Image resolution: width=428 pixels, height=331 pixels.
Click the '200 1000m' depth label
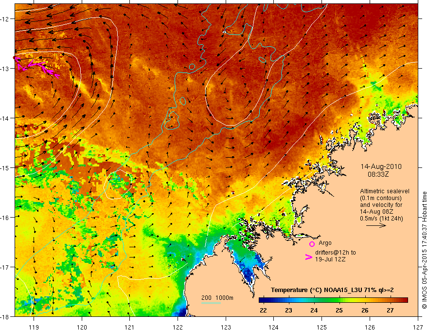point(217,298)
